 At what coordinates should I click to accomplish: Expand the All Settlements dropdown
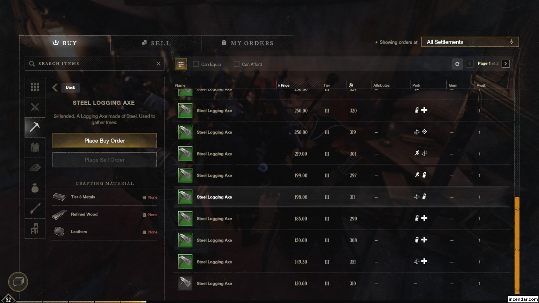[470, 42]
